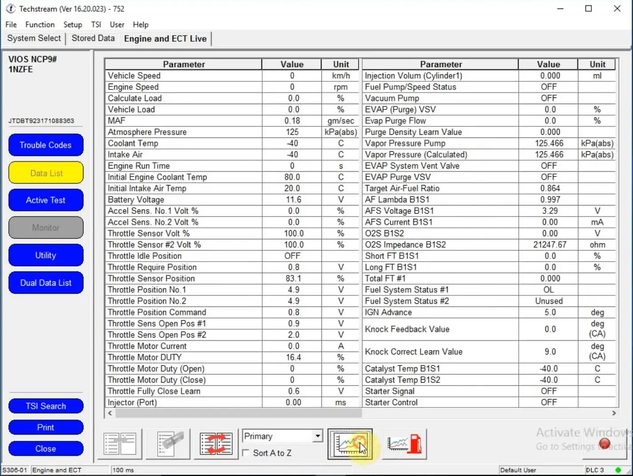Click the green DLC connection indicator

tap(618, 470)
